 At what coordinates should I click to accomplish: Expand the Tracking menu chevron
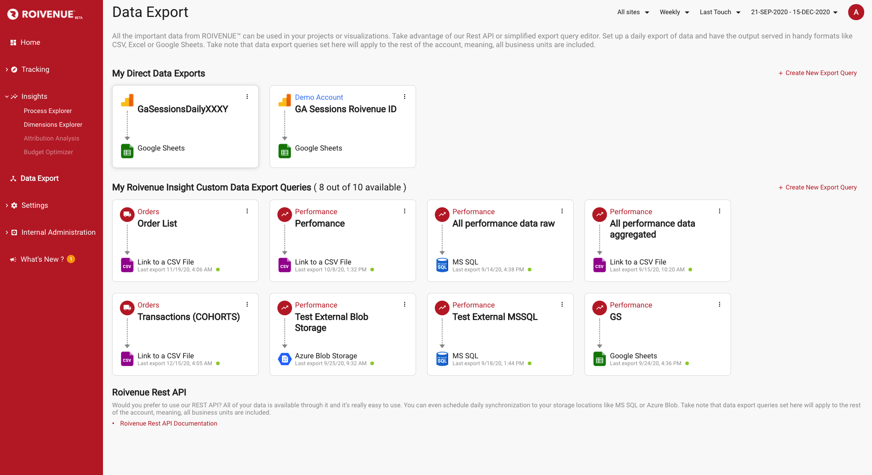7,70
